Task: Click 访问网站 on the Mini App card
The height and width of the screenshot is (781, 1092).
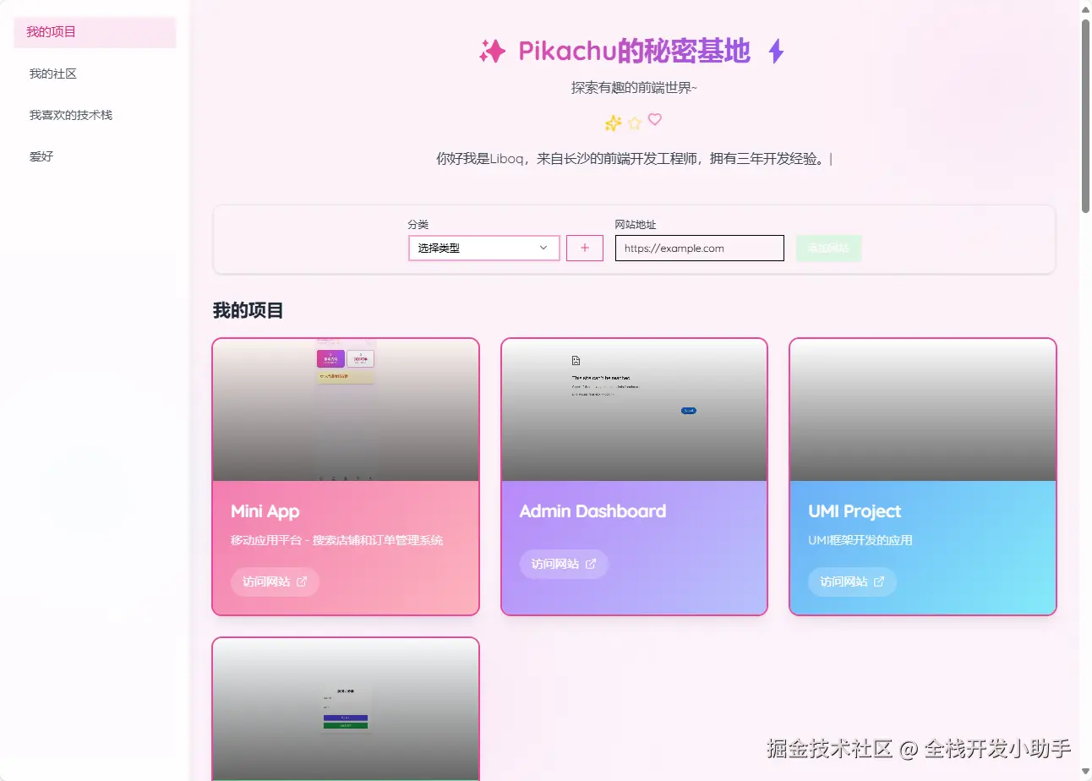Action: 275,582
